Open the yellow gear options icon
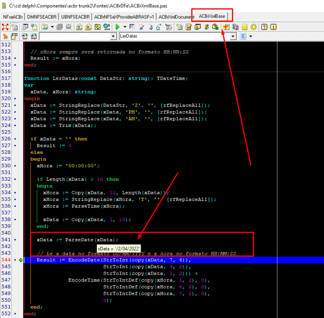The width and height of the screenshot is (324, 318). coord(254,27)
